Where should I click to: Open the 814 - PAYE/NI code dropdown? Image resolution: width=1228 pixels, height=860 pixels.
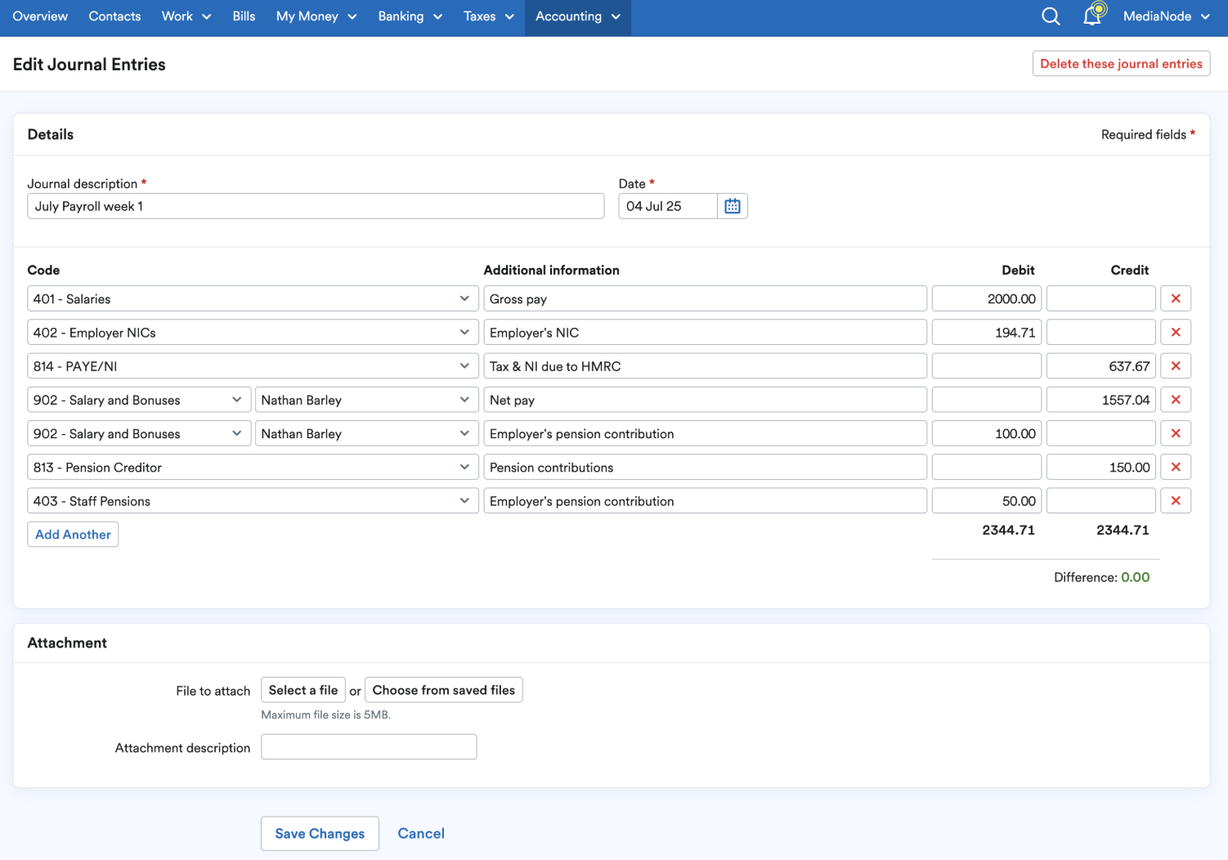[253, 365]
